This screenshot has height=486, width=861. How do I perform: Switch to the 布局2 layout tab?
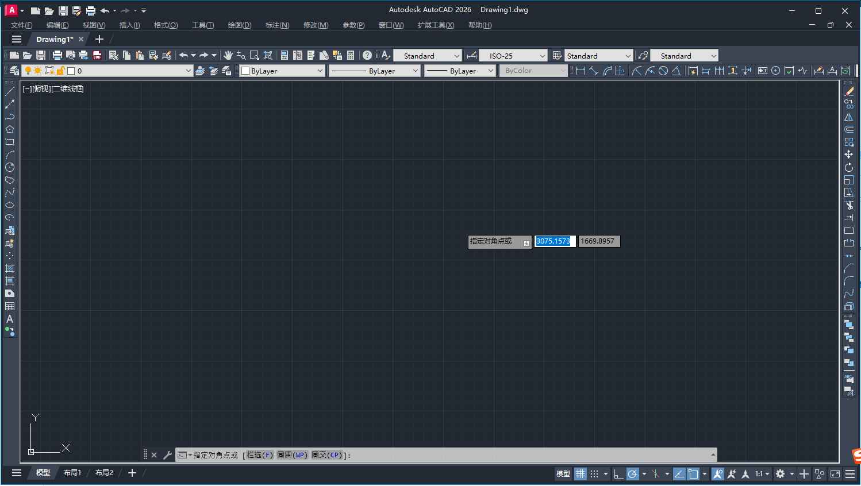[x=104, y=472]
